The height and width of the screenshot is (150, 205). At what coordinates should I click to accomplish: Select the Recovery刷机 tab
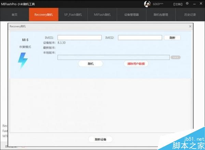pyautogui.click(x=43, y=14)
